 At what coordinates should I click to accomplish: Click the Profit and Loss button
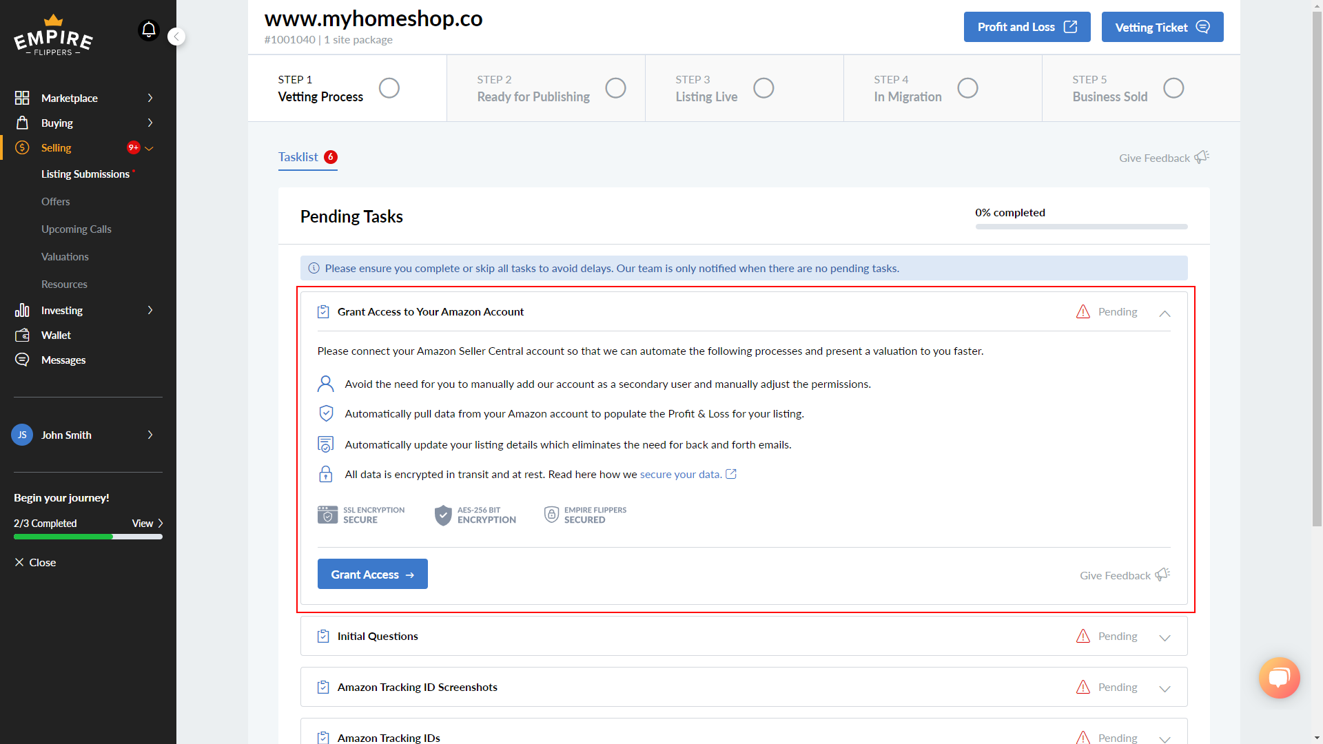point(1027,27)
